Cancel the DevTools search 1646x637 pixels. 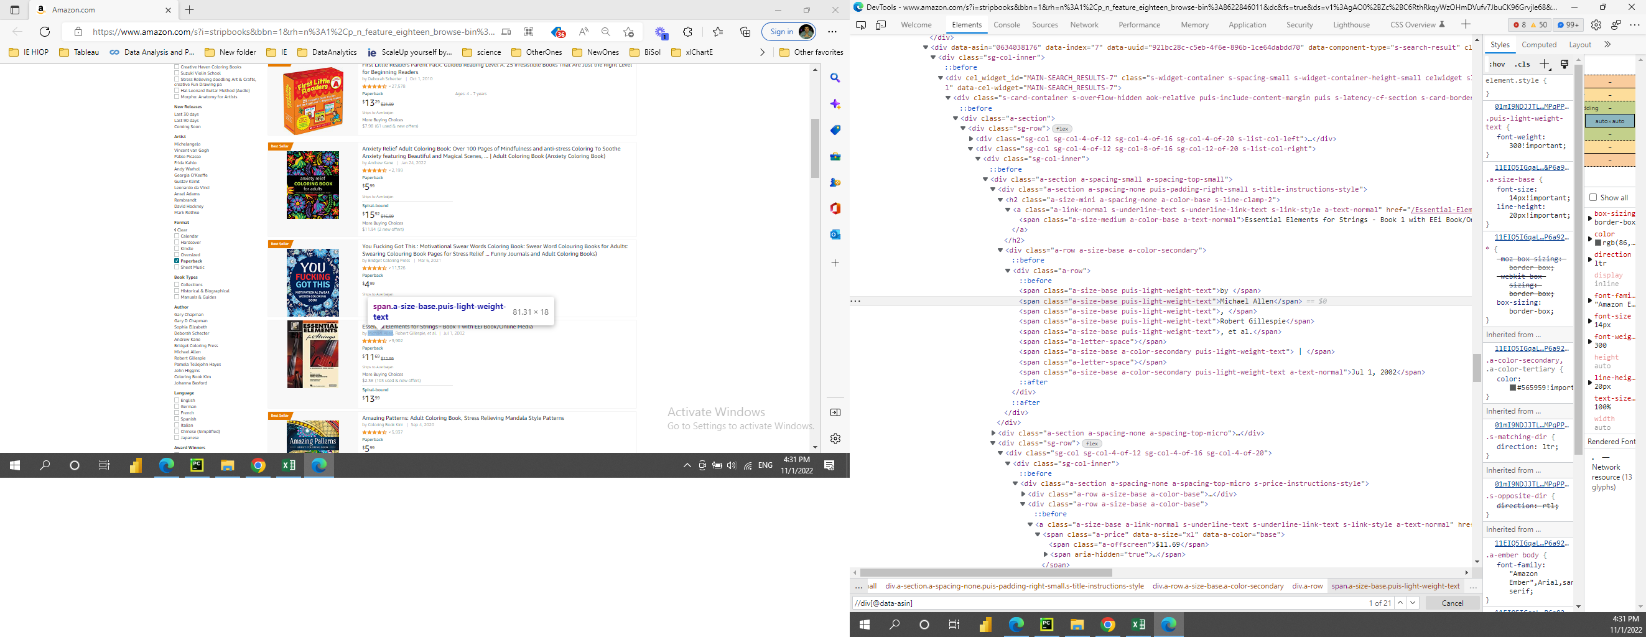tap(1452, 603)
